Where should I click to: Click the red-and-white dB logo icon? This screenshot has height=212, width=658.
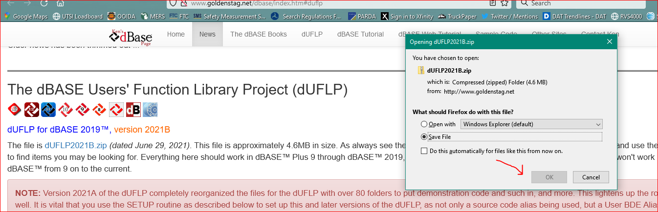click(133, 110)
